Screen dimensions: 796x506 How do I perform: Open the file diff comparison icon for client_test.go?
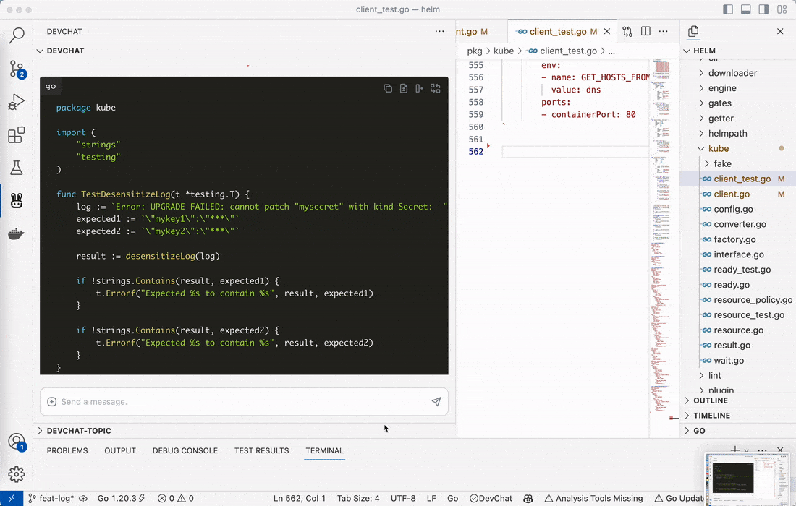pyautogui.click(x=627, y=31)
